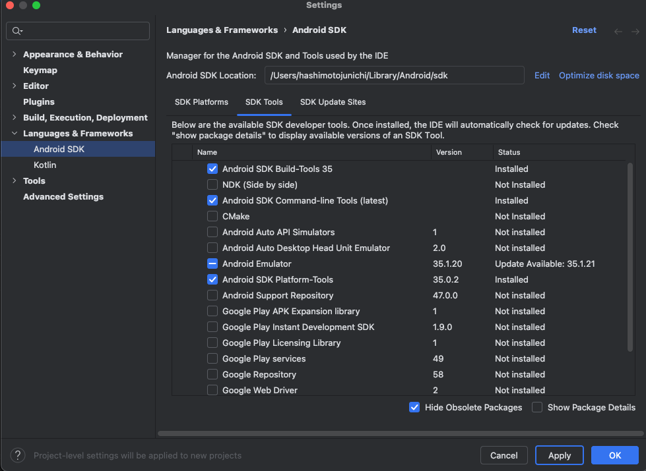Check Android Support Repository

point(212,295)
